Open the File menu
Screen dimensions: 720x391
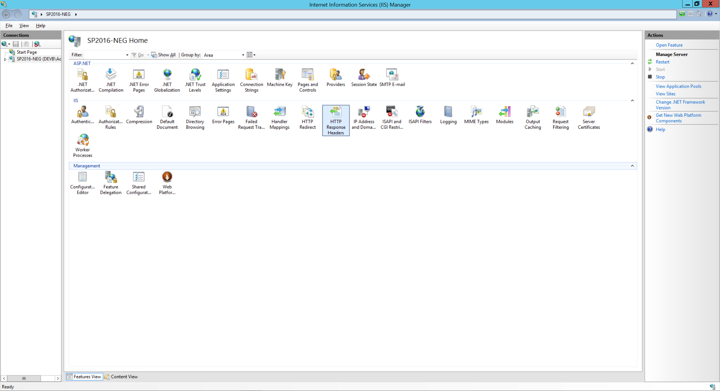coord(9,26)
